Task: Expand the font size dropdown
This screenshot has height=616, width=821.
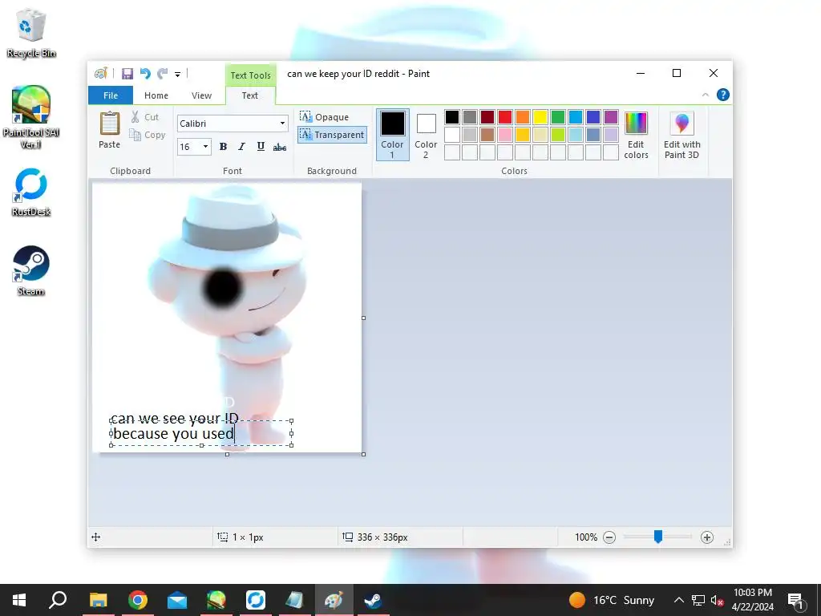Action: [x=206, y=147]
